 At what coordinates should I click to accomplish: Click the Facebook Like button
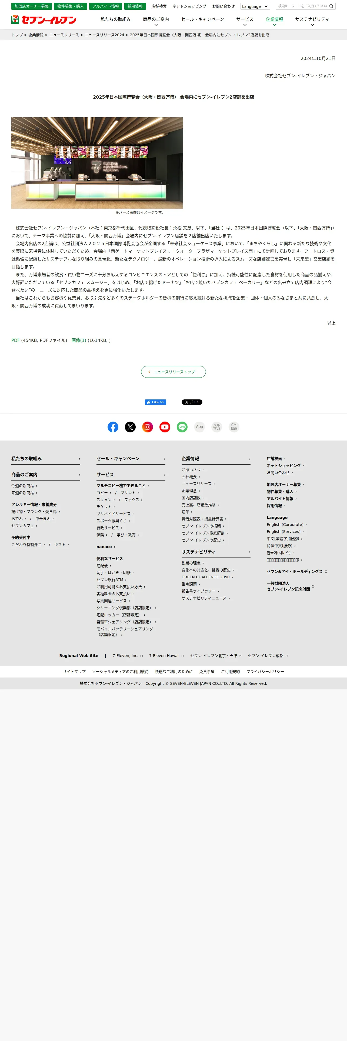[155, 402]
